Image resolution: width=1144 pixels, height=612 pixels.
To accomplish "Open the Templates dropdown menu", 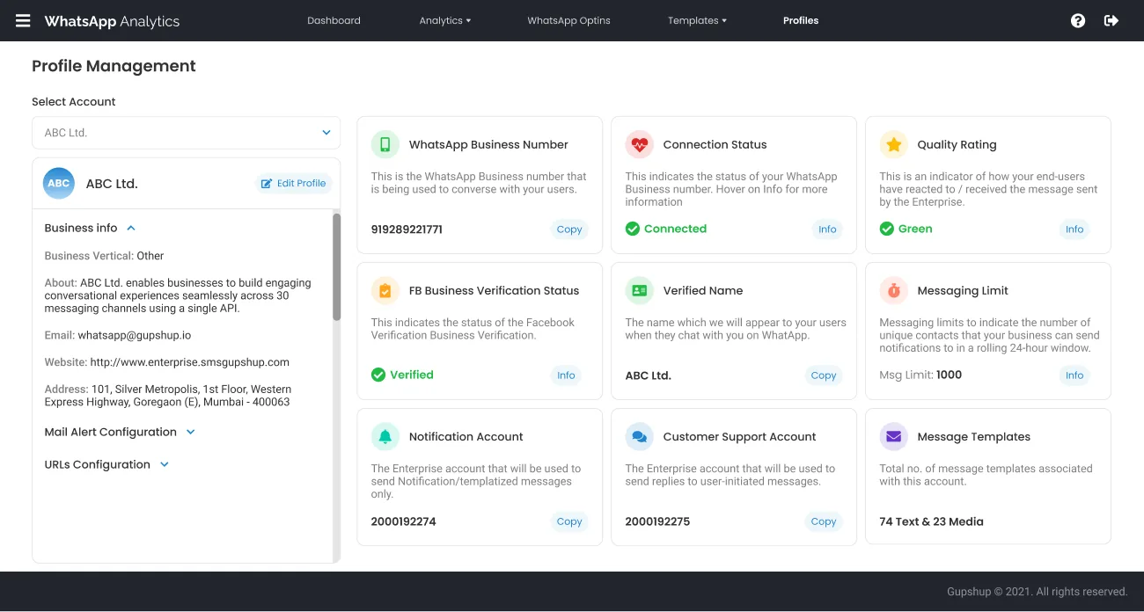I will (697, 20).
